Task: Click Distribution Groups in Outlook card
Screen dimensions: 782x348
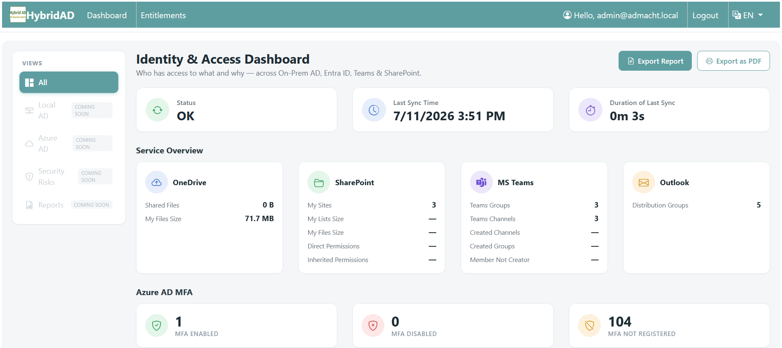Action: (x=660, y=205)
